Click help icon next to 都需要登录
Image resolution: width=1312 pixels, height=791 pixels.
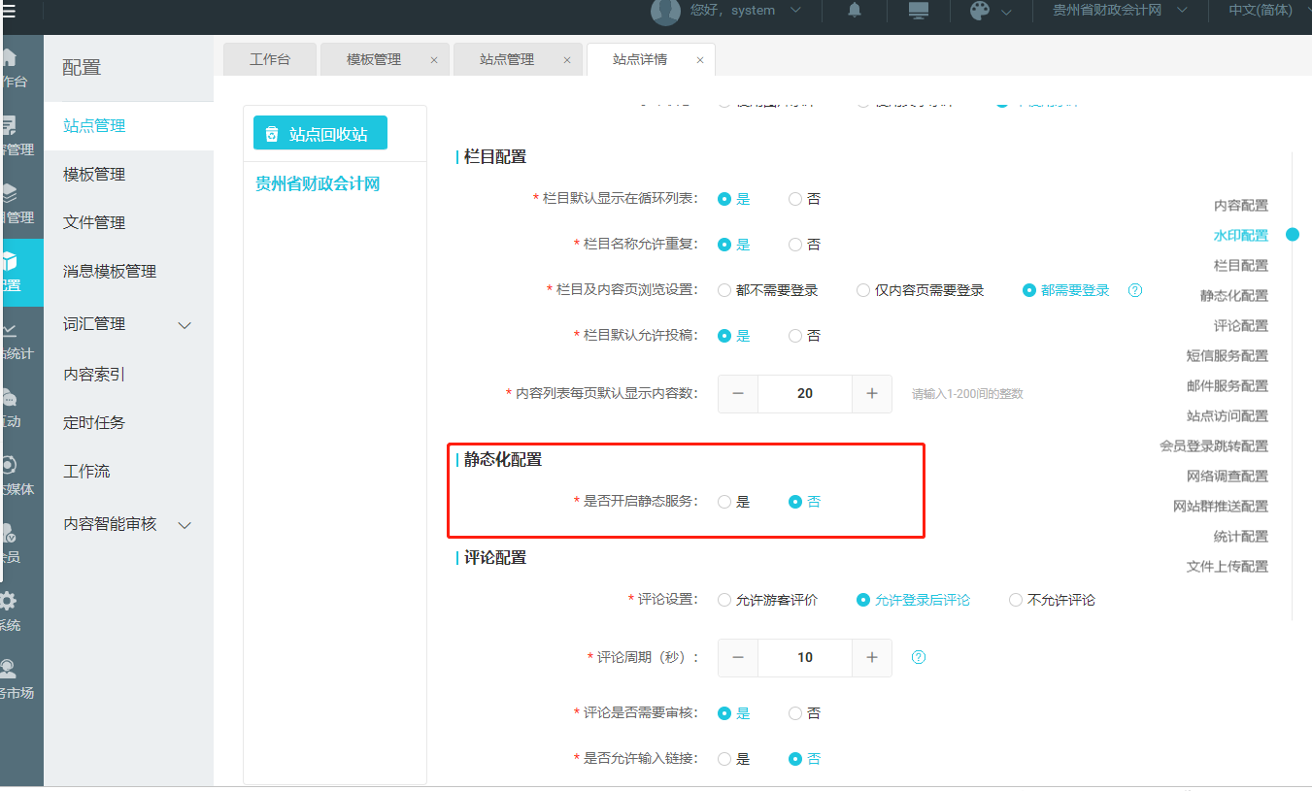pos(1134,290)
